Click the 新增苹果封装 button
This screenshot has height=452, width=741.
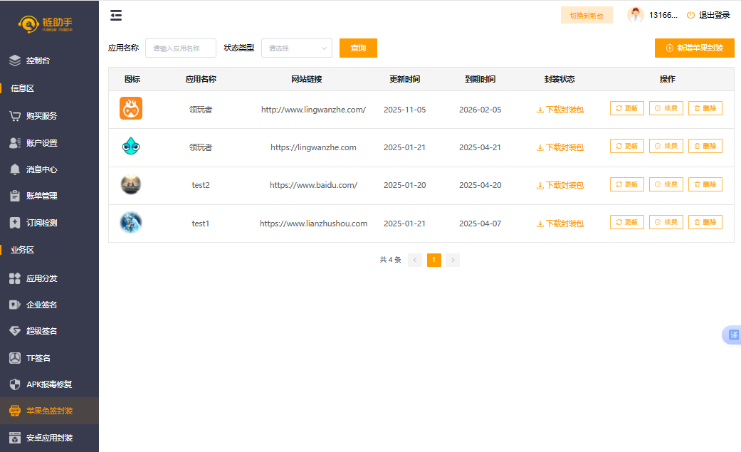coord(694,48)
